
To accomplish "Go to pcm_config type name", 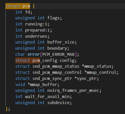I will tap(45, 61).
